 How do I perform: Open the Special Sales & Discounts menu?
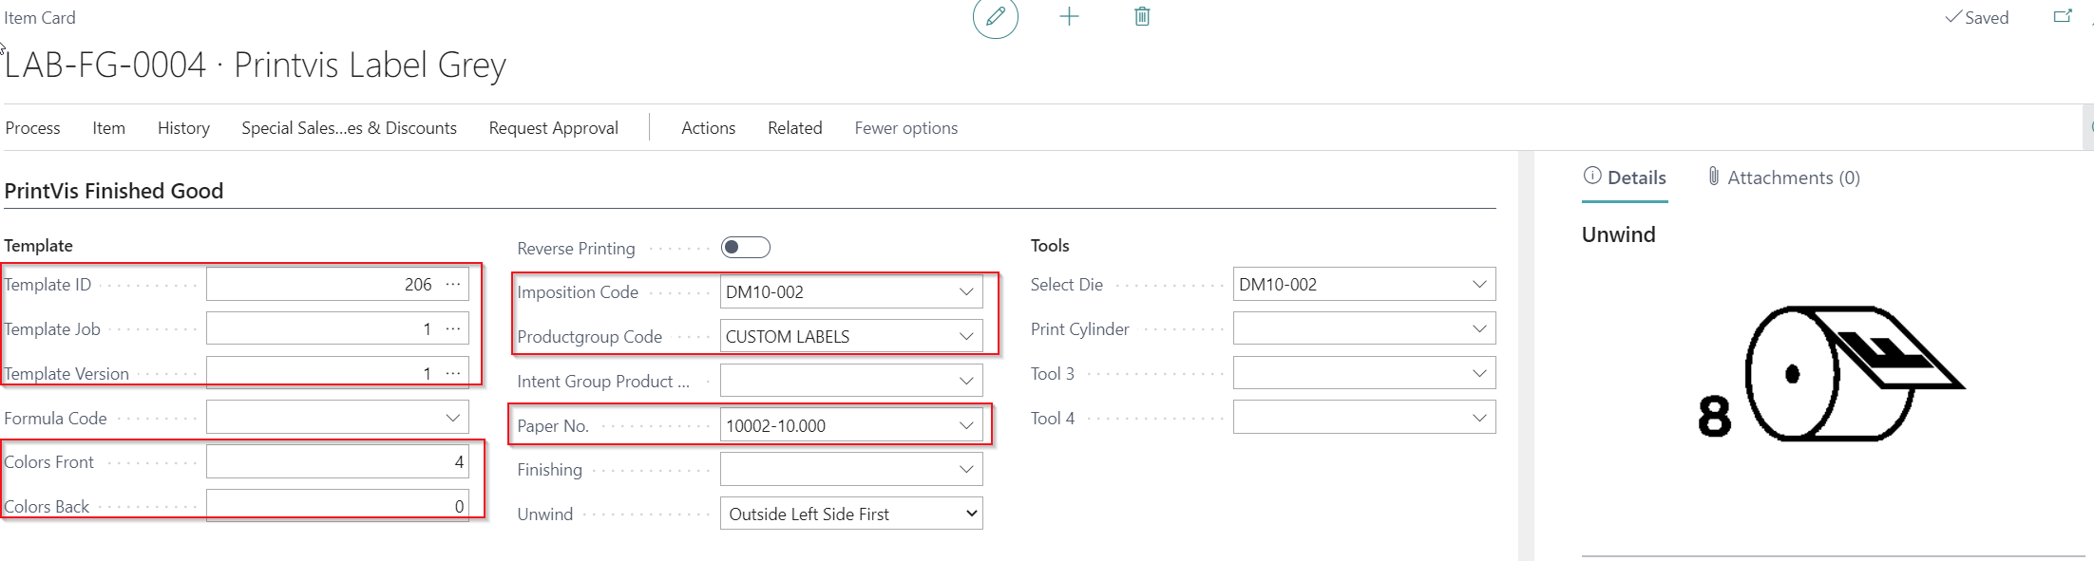pos(349,128)
